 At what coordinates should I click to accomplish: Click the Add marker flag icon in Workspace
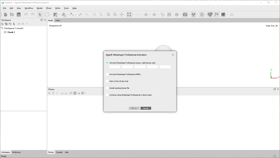click(10, 24)
